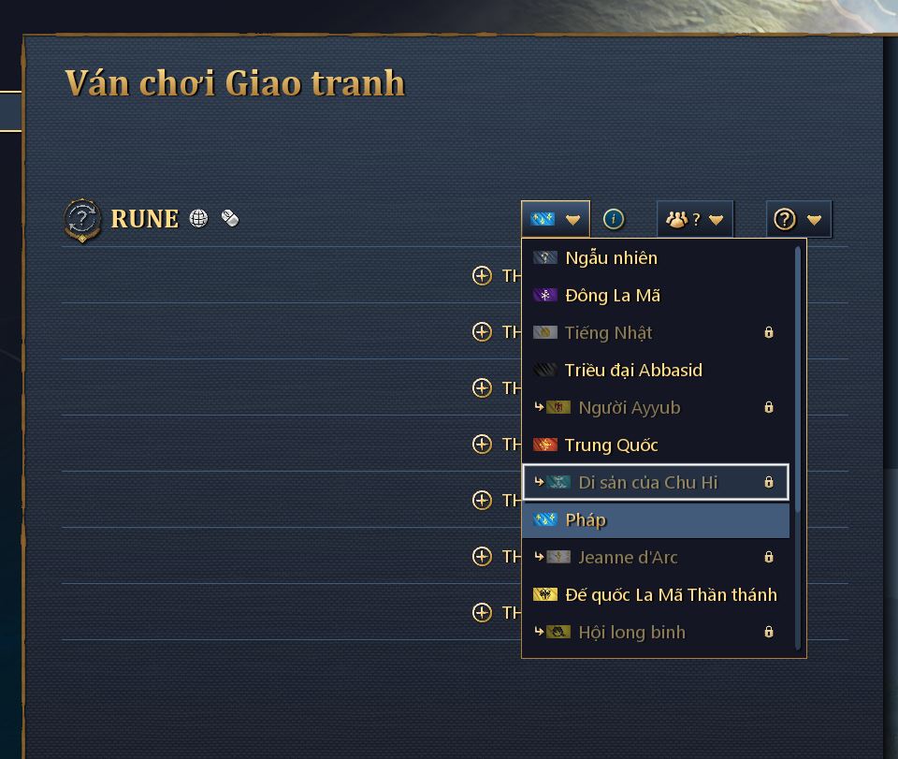Click the team players icon with question mark

point(677,218)
